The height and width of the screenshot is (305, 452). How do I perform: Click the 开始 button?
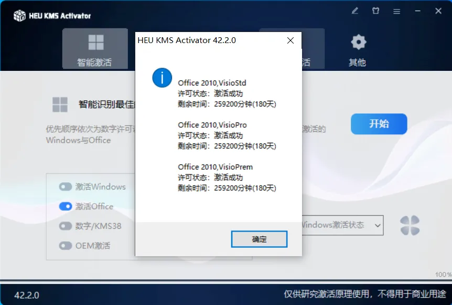379,124
